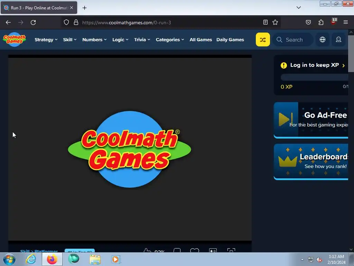The height and width of the screenshot is (266, 354).
Task: View site security padlock information
Action: pyautogui.click(x=76, y=23)
